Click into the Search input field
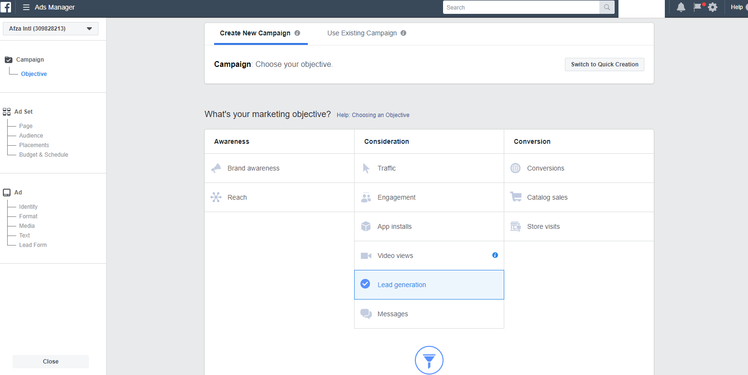748x375 pixels. click(521, 7)
